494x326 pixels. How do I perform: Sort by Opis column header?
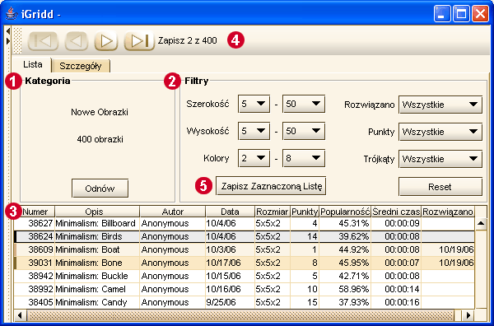click(97, 212)
